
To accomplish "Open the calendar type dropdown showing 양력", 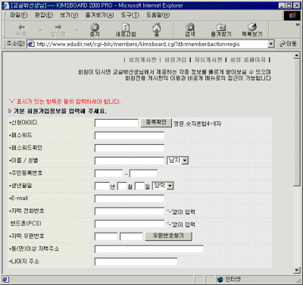I will point(163,186).
